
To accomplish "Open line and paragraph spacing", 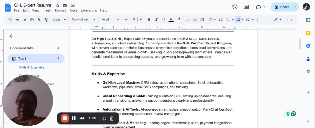I will click(221, 20).
